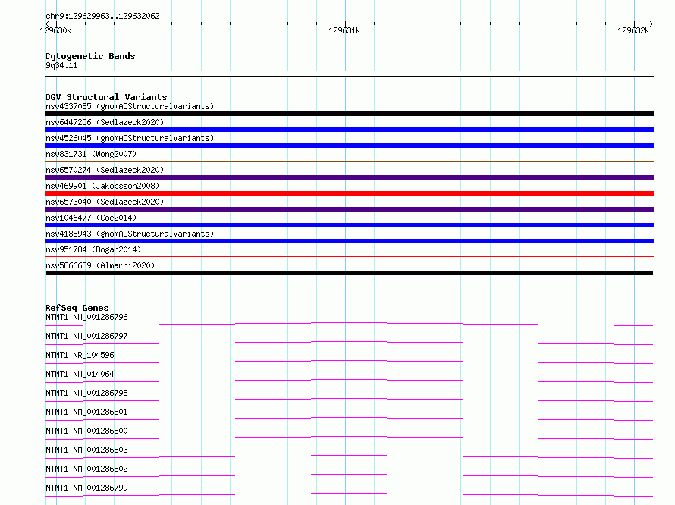
Task: Click transcript NTMT1|NM_001286796
Action: pyautogui.click(x=86, y=317)
